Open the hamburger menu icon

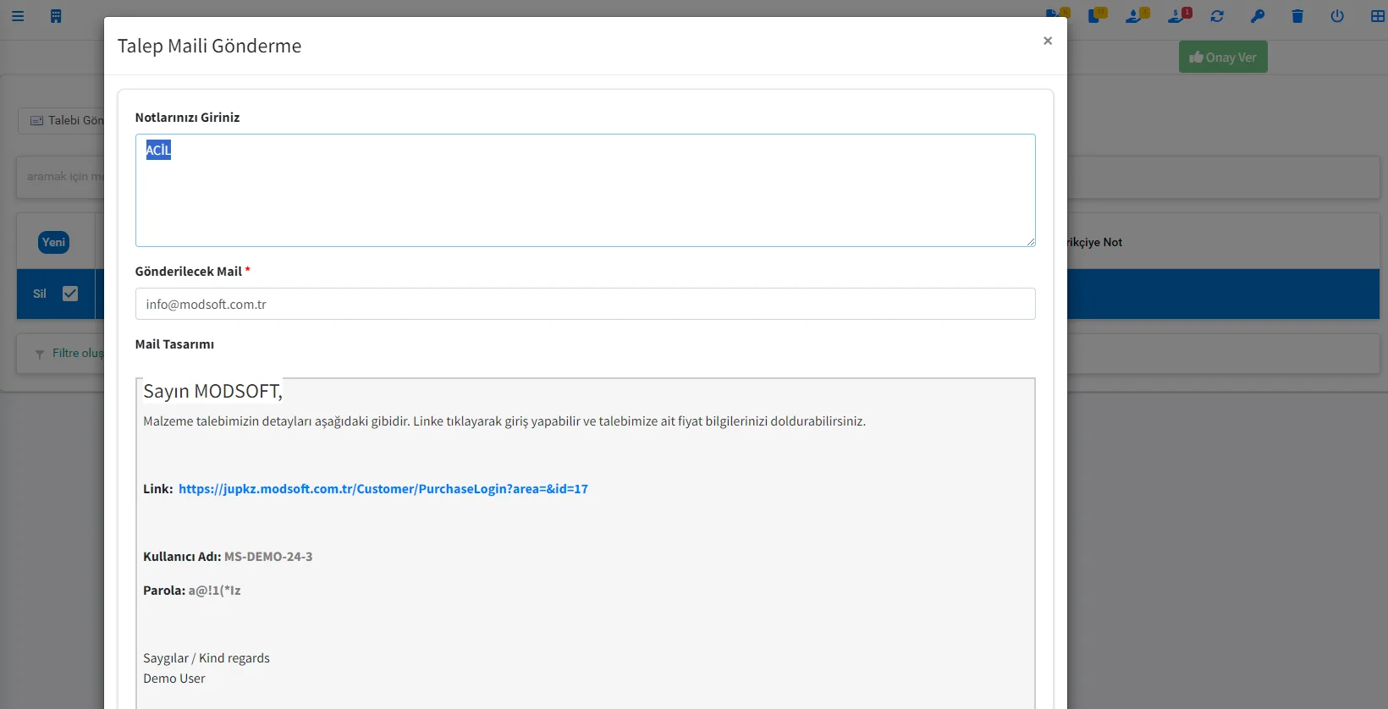pos(18,16)
